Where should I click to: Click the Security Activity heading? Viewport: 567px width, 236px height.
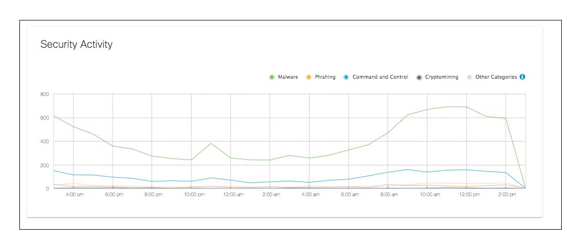[76, 45]
